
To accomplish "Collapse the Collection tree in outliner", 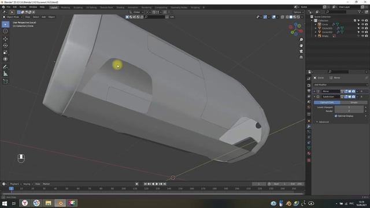I will click(x=312, y=21).
